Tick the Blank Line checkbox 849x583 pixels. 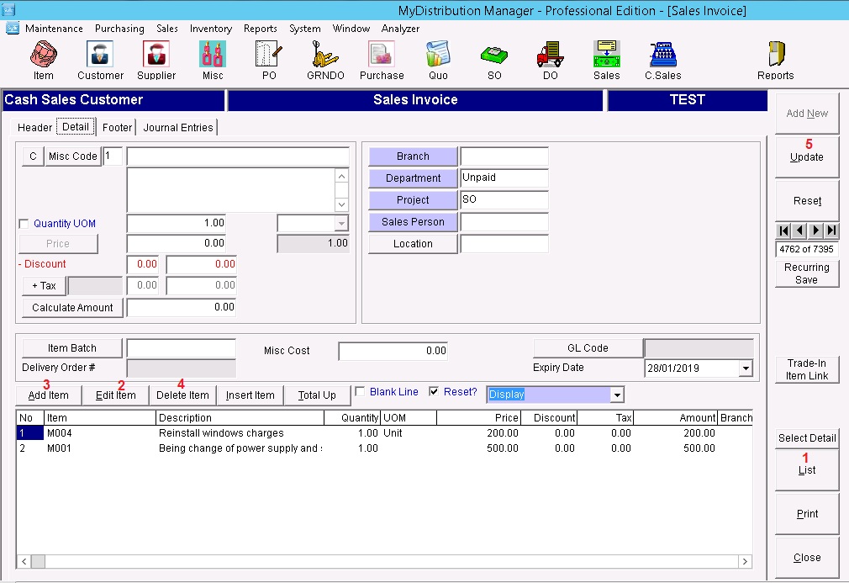[360, 392]
